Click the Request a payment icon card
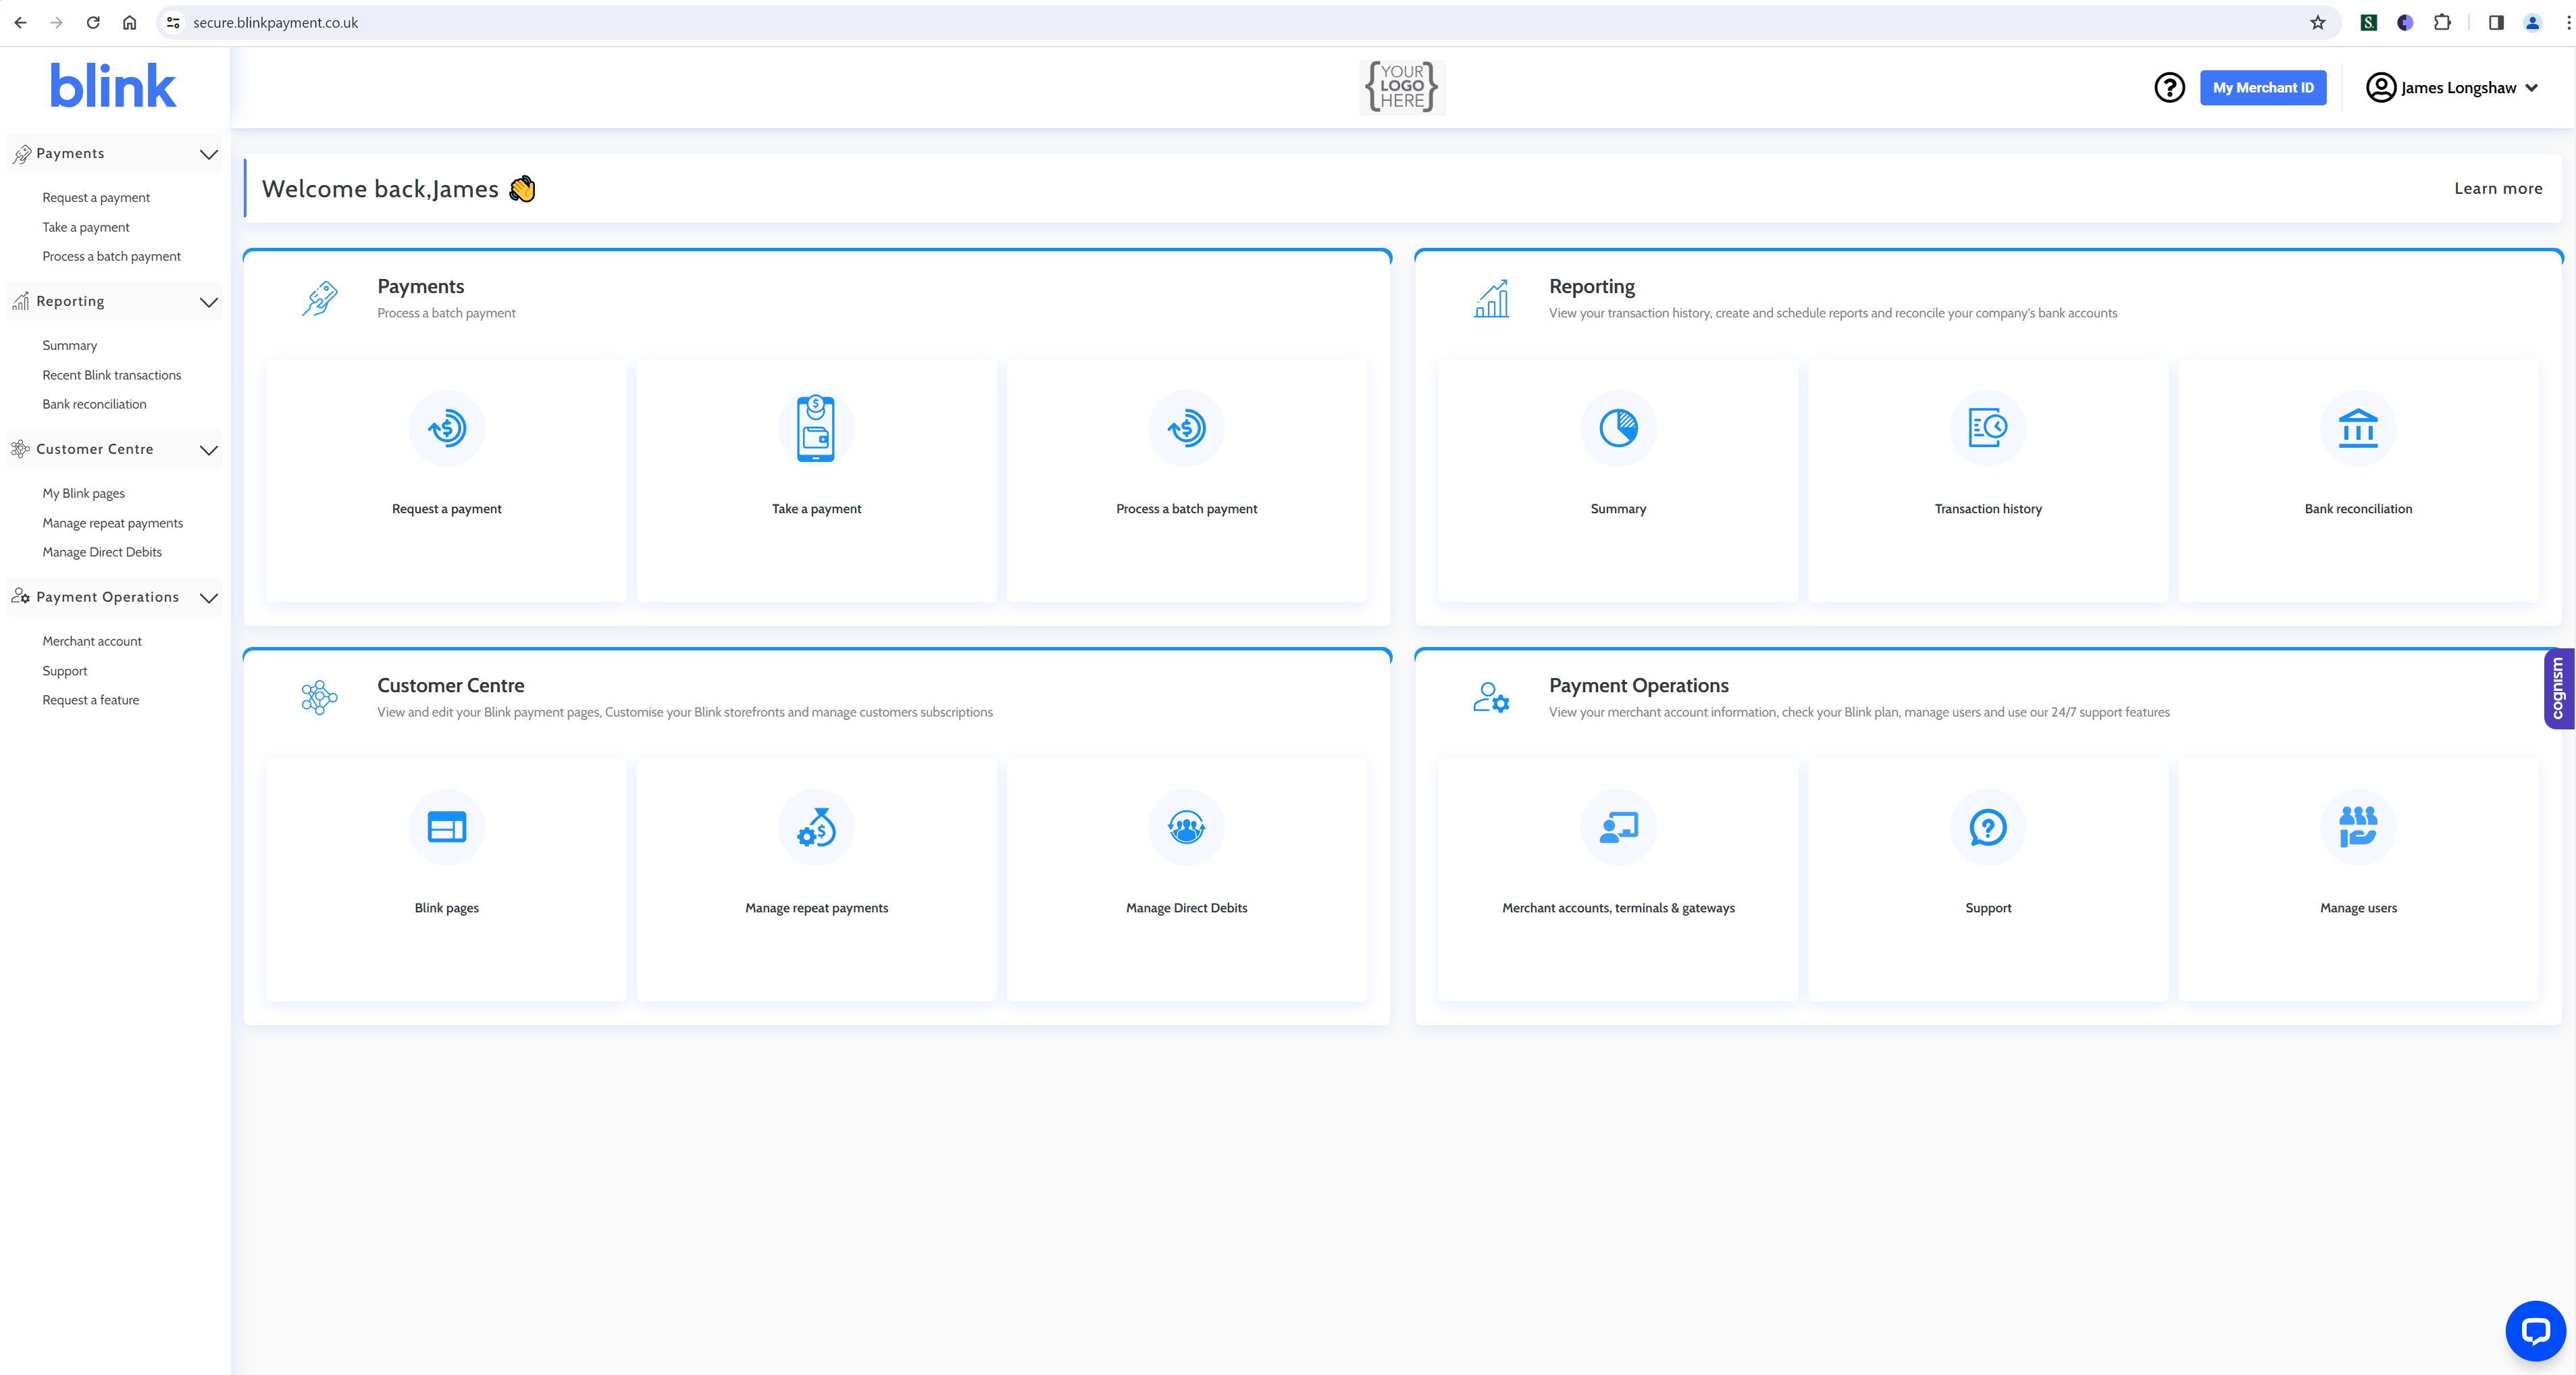Screen dimensions: 2576x1375 tap(446, 428)
